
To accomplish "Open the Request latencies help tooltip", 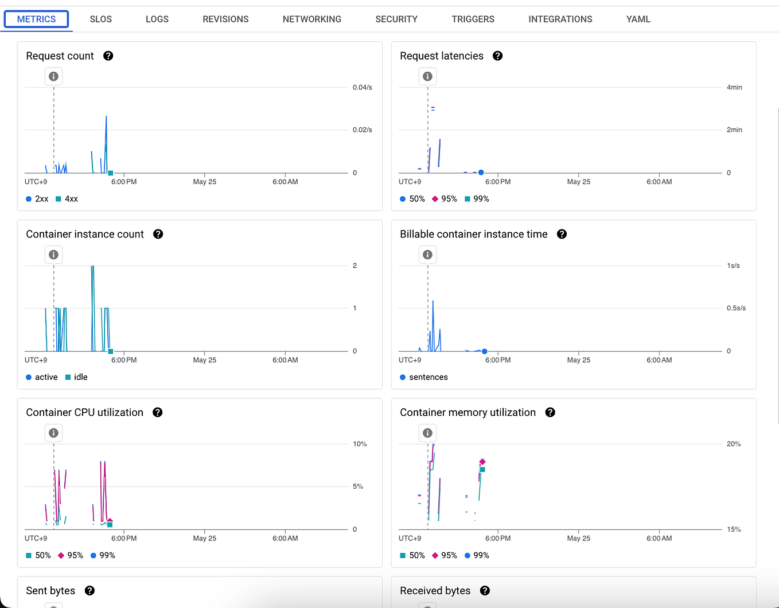I will (x=497, y=56).
